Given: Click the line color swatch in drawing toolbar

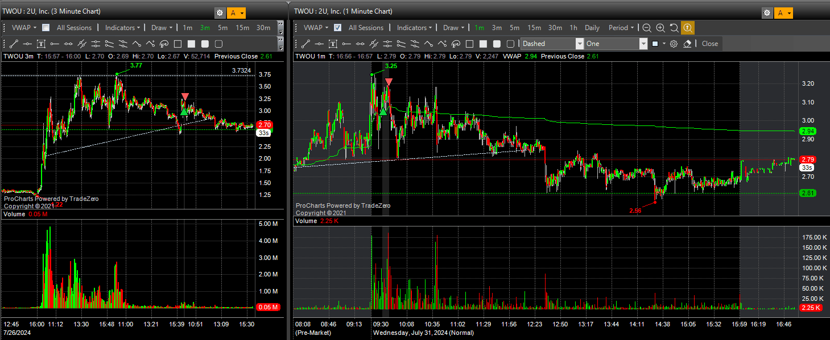Looking at the screenshot, I should (x=655, y=44).
